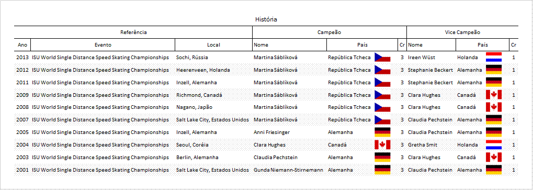The image size is (533, 190).
Task: Click the German flag beside Gunda Niemann-Stirnemann
Action: (382, 170)
